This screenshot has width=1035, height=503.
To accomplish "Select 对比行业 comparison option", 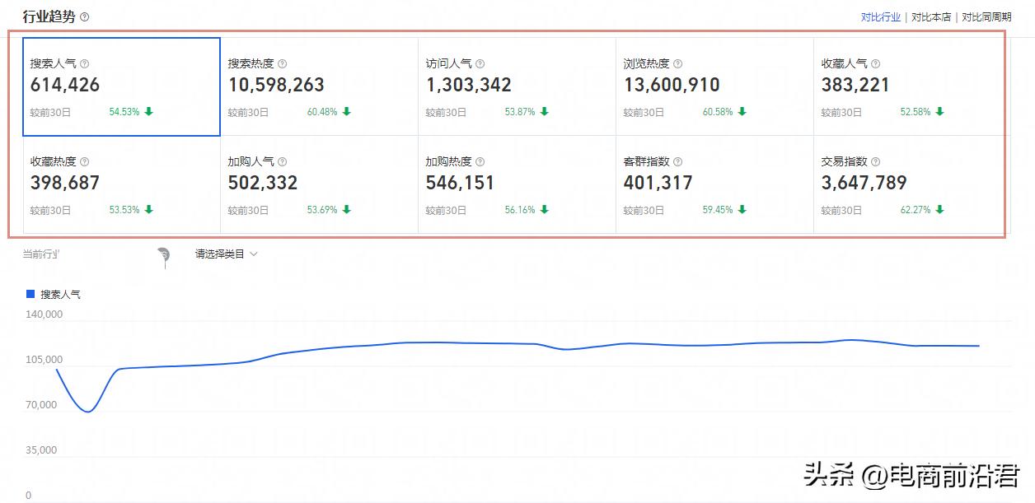I will [881, 17].
